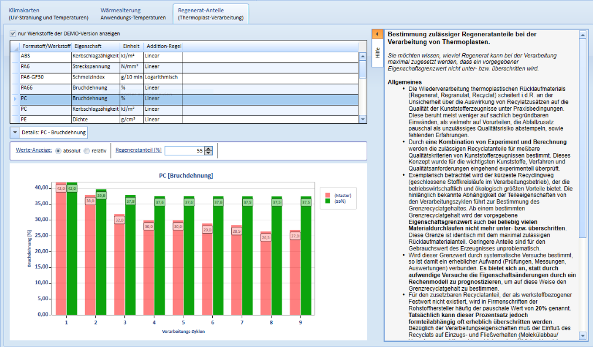The width and height of the screenshot is (593, 347).
Task: Sort by the 'Eigenschaft' column header
Action: coord(96,46)
